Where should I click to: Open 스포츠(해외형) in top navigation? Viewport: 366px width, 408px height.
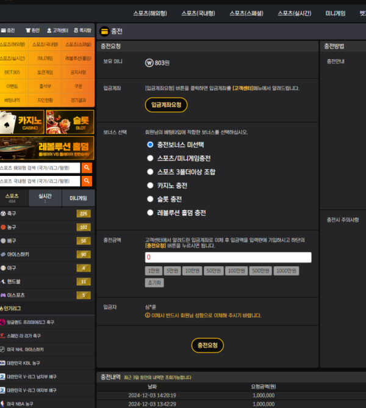pos(150,13)
